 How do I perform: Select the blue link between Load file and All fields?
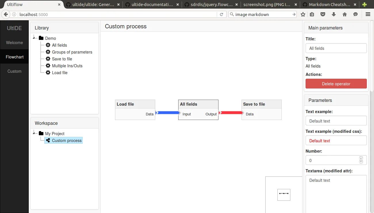pyautogui.click(x=168, y=113)
